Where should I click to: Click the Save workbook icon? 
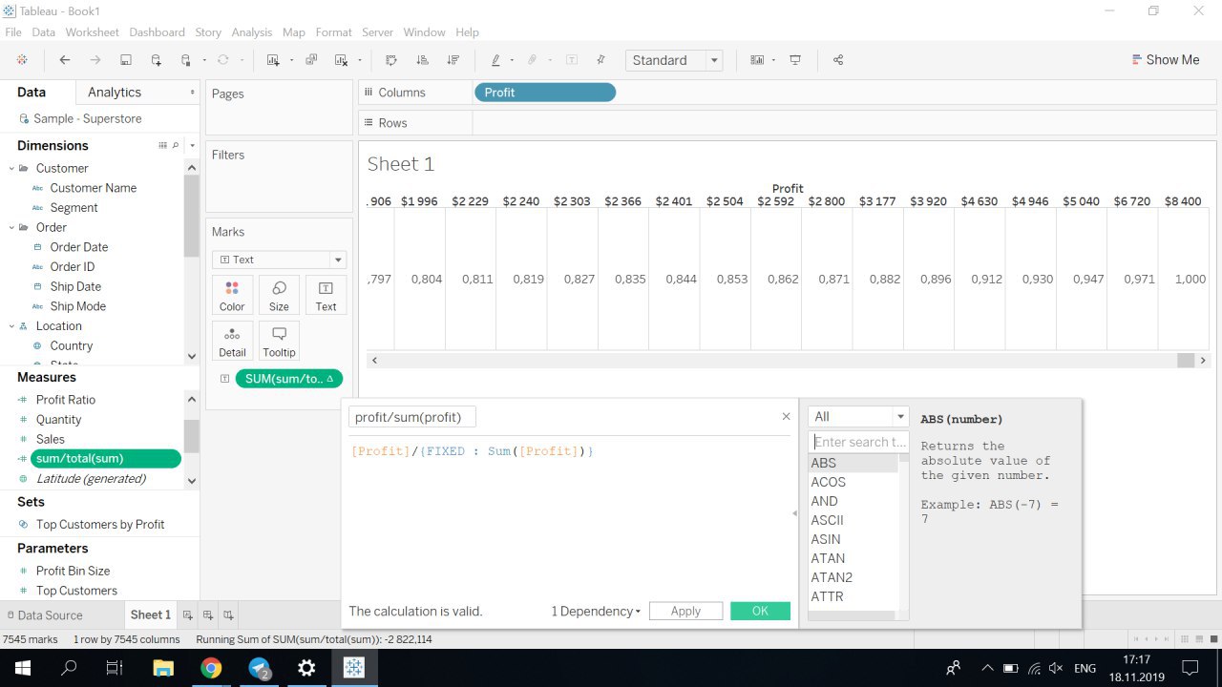pos(126,60)
